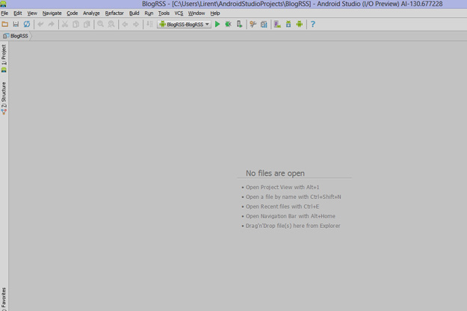Click 'Open Navigation Bar with Alt+Home' hint
The height and width of the screenshot is (311, 467).
[290, 216]
